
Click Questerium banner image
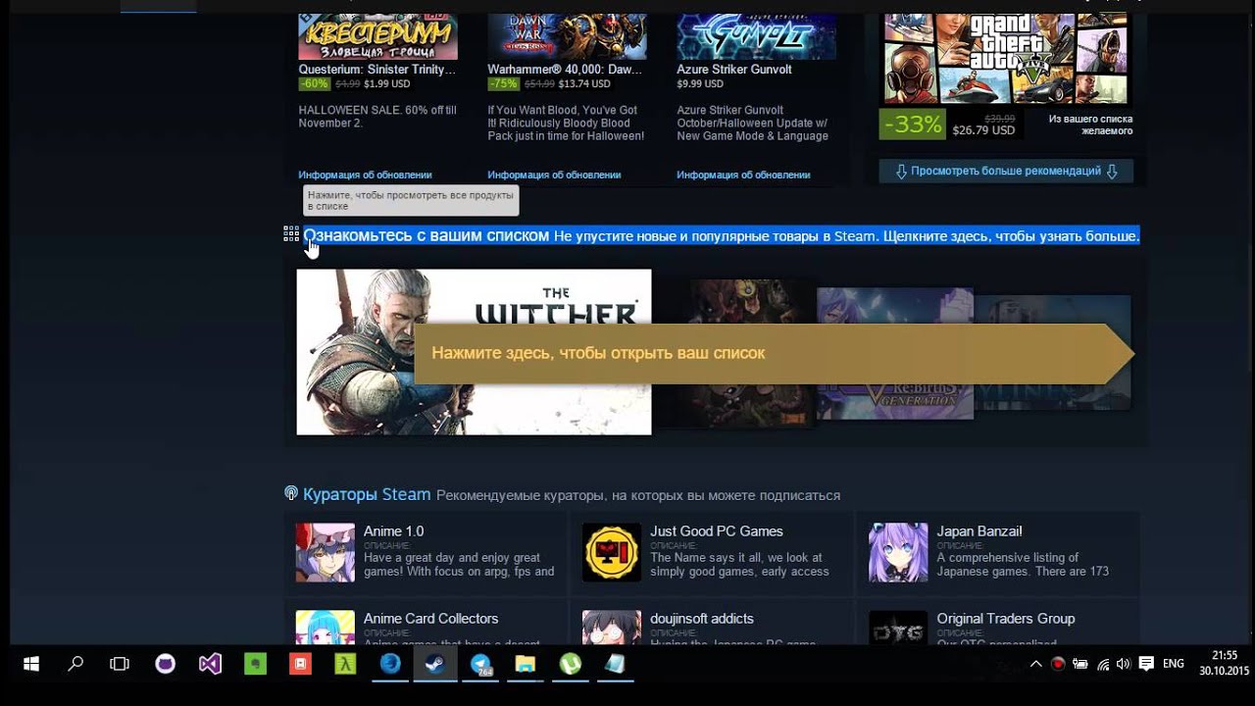click(377, 36)
